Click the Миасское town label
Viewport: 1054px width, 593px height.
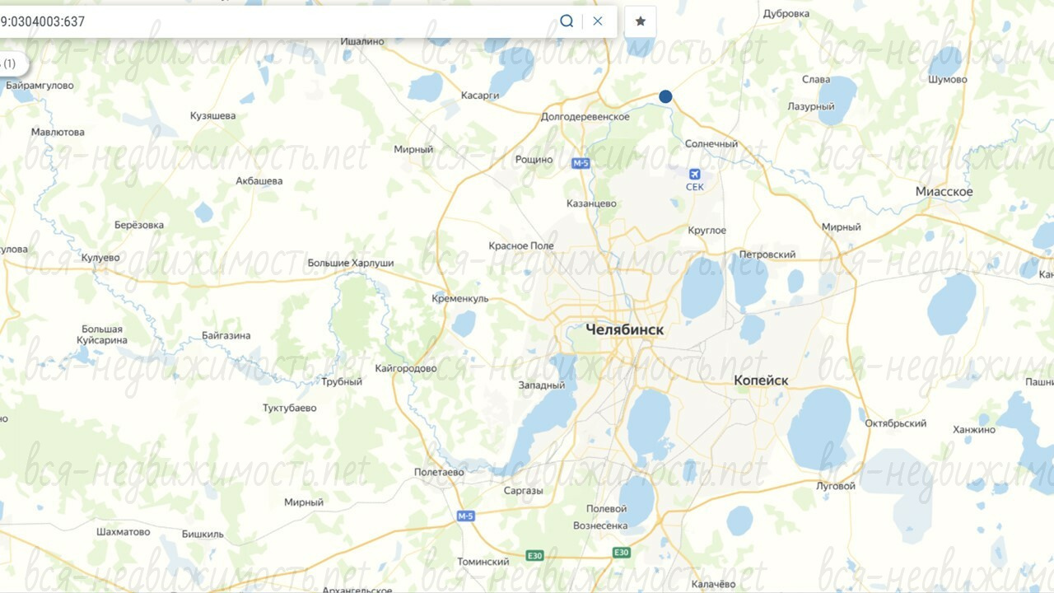(x=944, y=192)
